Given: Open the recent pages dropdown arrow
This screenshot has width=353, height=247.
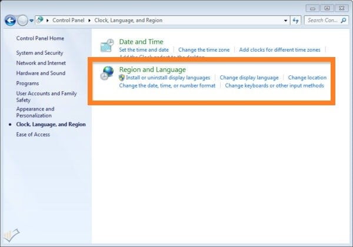Looking at the screenshot, I should [31, 21].
